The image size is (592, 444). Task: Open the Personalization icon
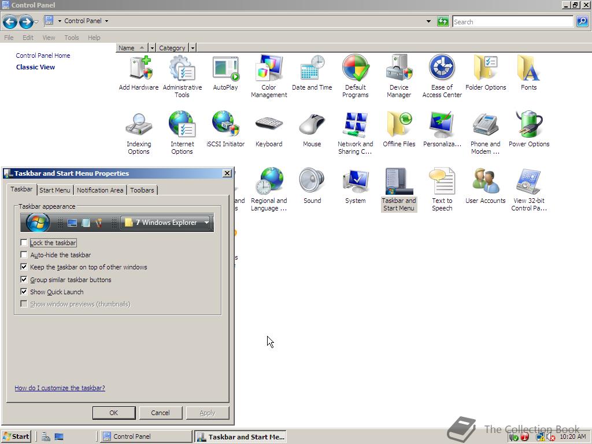(442, 130)
